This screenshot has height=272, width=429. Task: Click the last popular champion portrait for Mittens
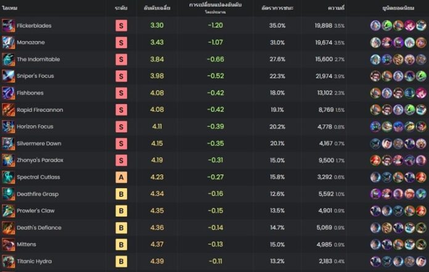pos(421,244)
